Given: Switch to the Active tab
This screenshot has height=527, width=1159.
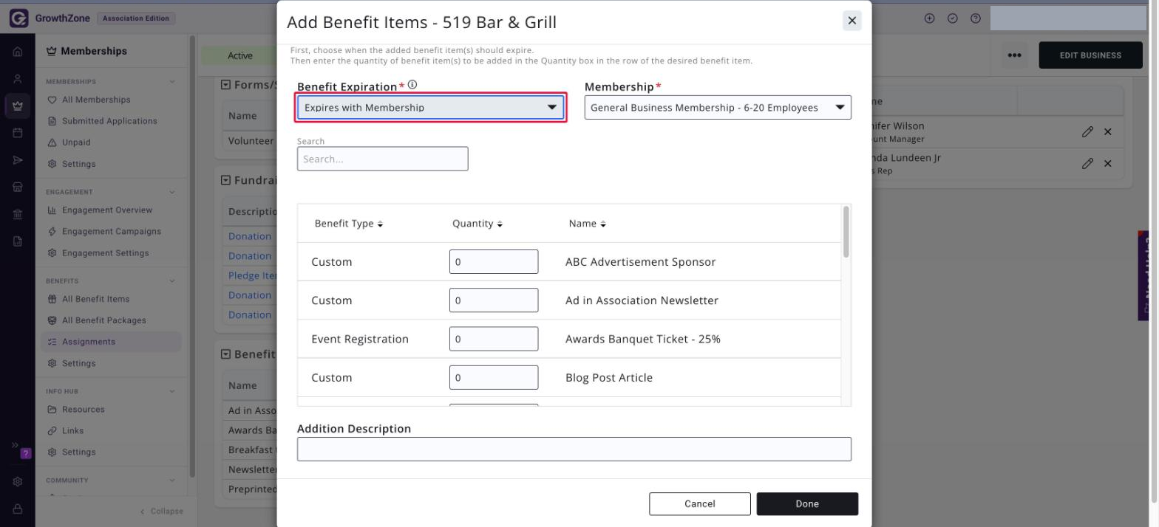Looking at the screenshot, I should 239,55.
